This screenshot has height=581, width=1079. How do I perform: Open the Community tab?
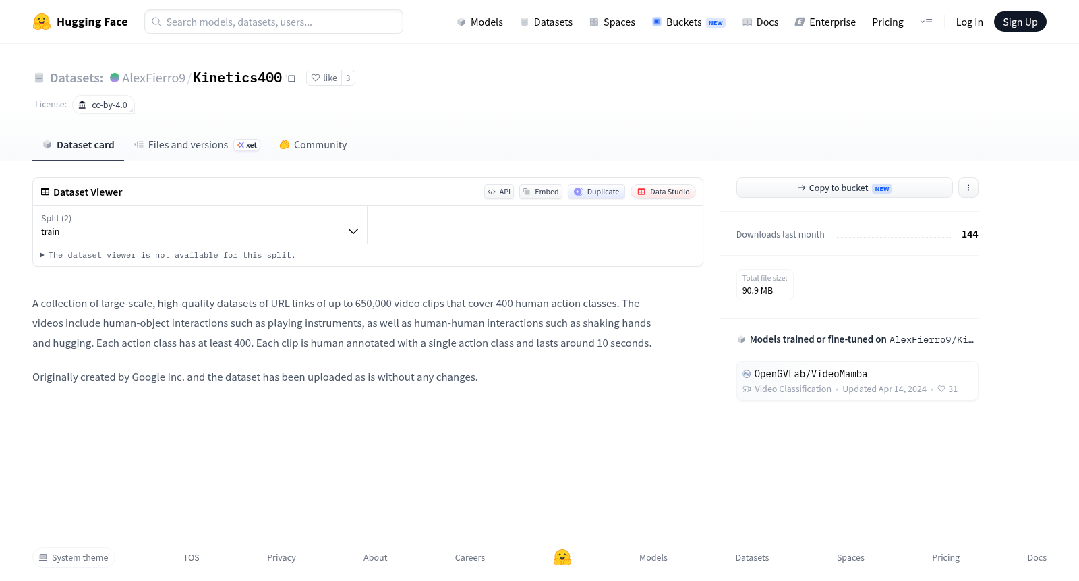[313, 145]
